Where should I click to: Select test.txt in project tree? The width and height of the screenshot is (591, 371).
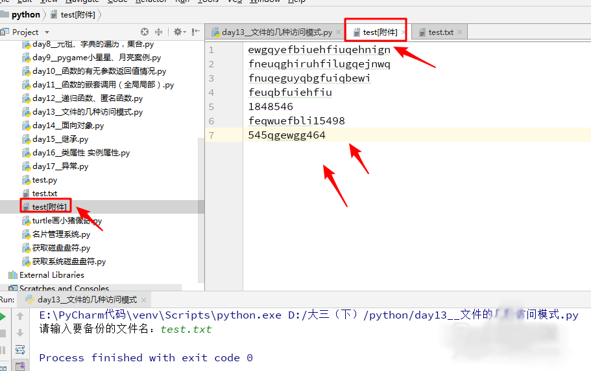pyautogui.click(x=45, y=194)
